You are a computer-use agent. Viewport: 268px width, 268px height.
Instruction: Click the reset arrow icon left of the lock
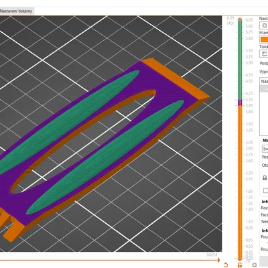(226, 265)
